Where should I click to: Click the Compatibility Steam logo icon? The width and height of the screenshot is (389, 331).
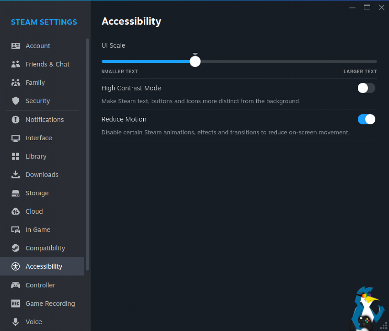[15, 248]
